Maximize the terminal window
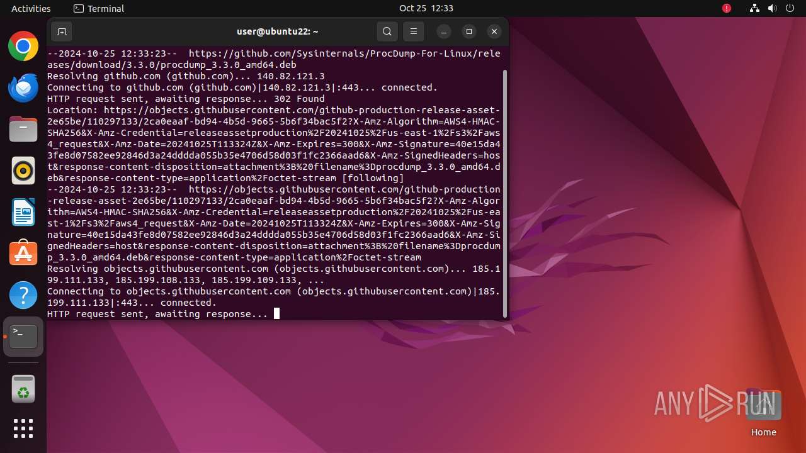 point(469,31)
